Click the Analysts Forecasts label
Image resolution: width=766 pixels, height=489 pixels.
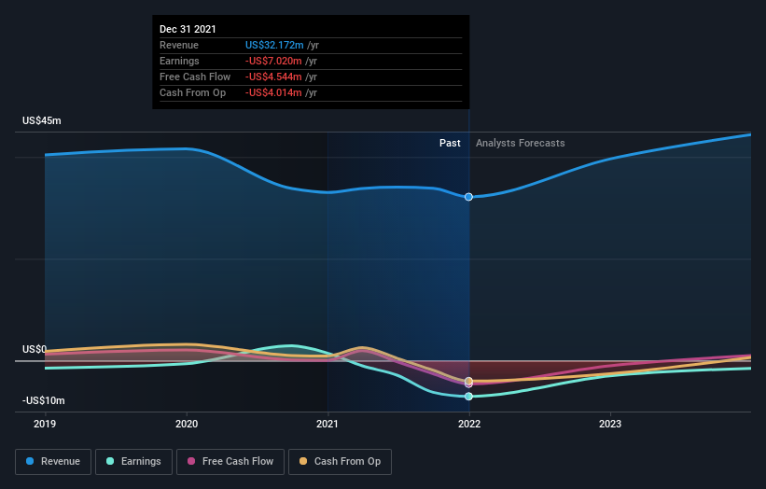(x=521, y=143)
